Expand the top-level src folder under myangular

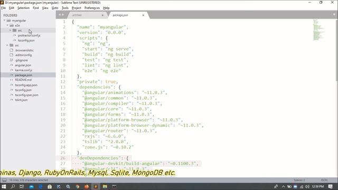tap(7, 45)
